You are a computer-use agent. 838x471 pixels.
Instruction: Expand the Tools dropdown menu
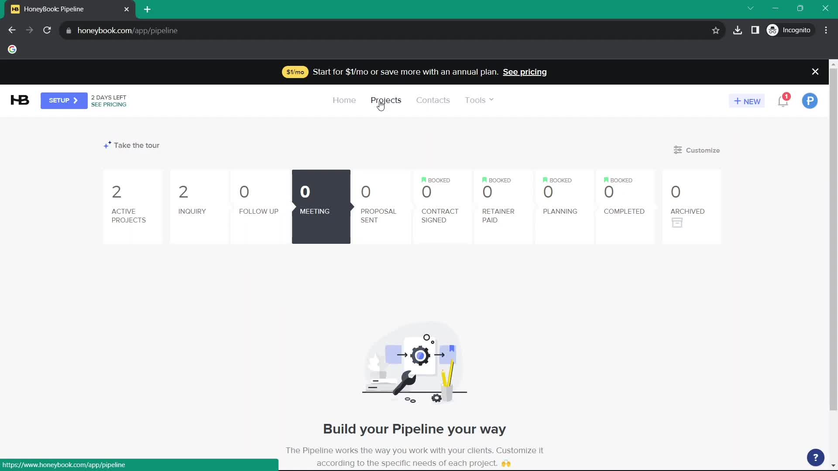tap(479, 100)
